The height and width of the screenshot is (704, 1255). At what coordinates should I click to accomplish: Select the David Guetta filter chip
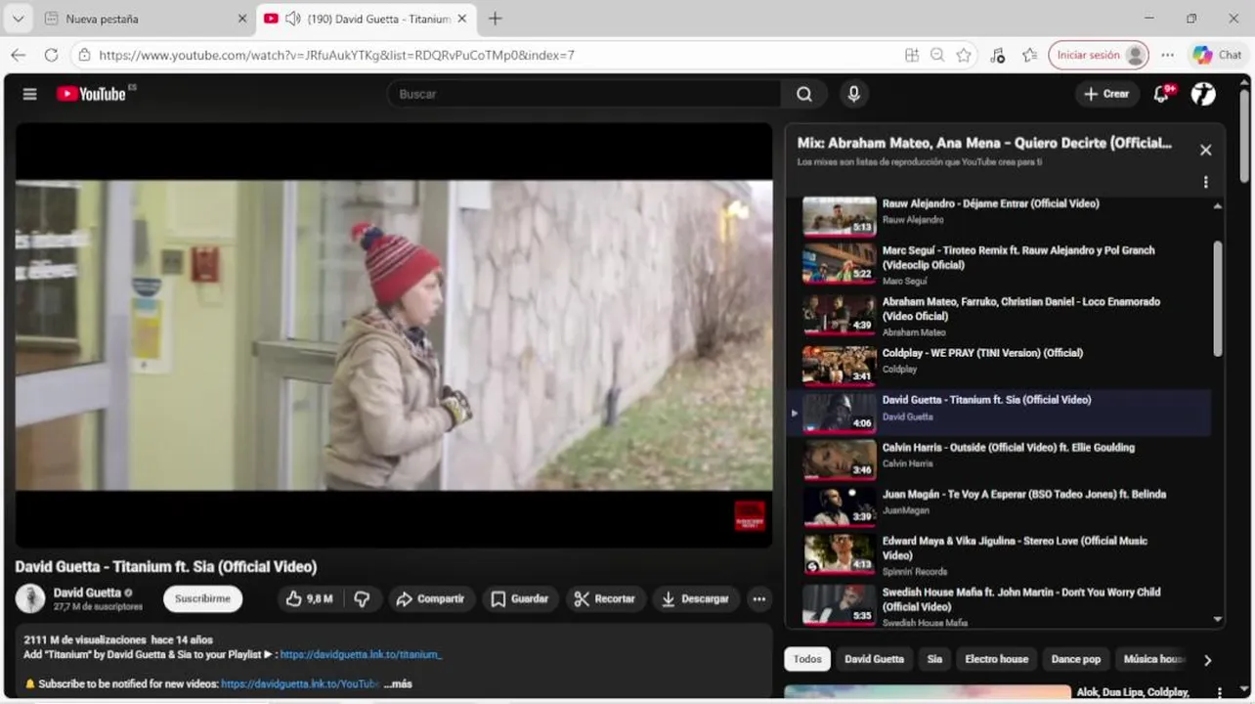point(874,659)
